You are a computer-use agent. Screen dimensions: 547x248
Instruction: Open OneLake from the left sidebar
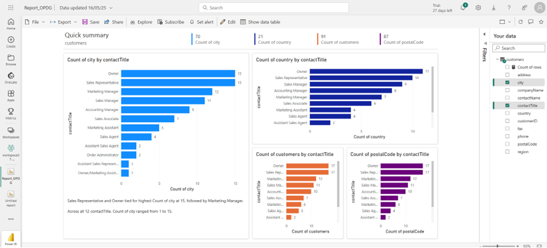[11, 78]
